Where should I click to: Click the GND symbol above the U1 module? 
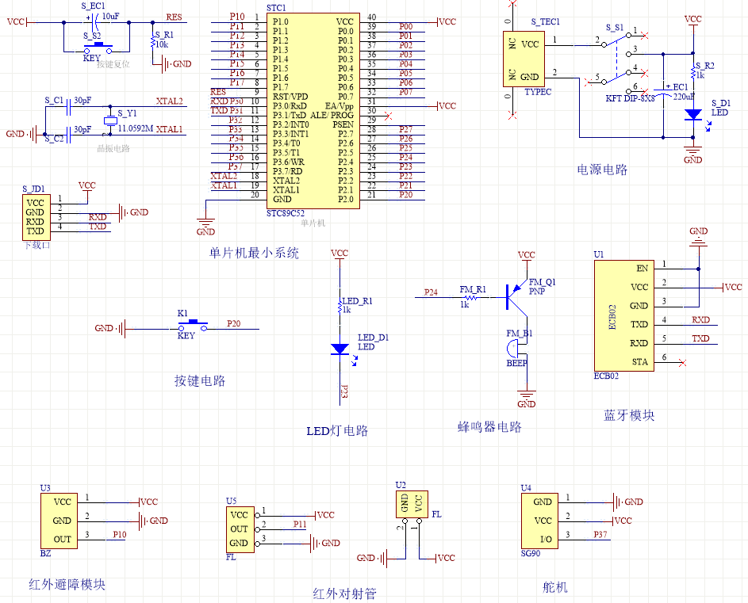(x=698, y=237)
